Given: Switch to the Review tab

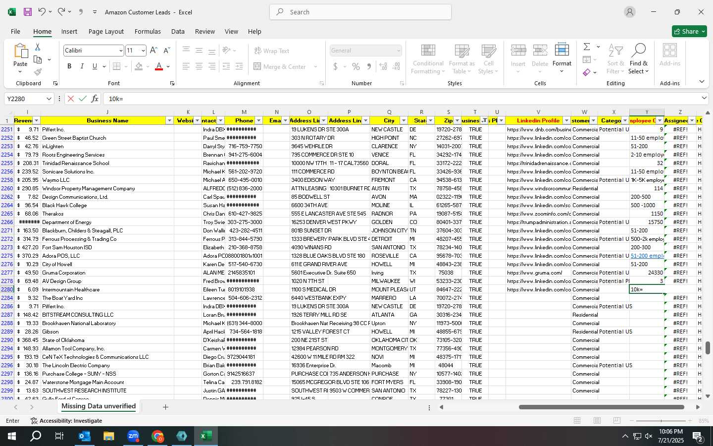Looking at the screenshot, I should point(204,31).
